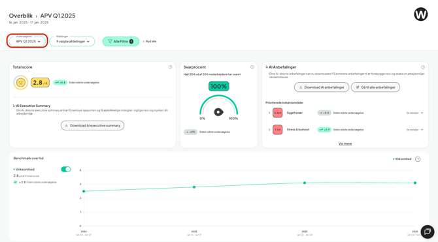Toggle the Virksomhed benchmark switch off
The height and width of the screenshot is (242, 438).
pyautogui.click(x=66, y=169)
